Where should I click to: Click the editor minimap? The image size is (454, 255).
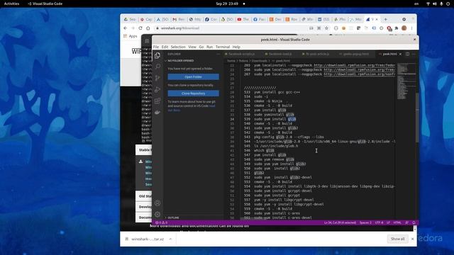[x=406, y=81]
